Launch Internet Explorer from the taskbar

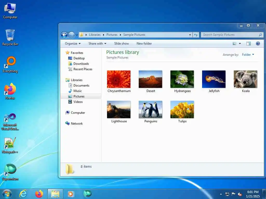pyautogui.click(x=23, y=194)
